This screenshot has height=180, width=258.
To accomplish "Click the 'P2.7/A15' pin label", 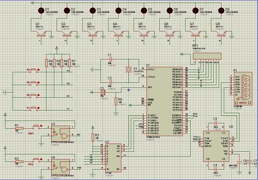I will pyautogui.click(x=177, y=110).
